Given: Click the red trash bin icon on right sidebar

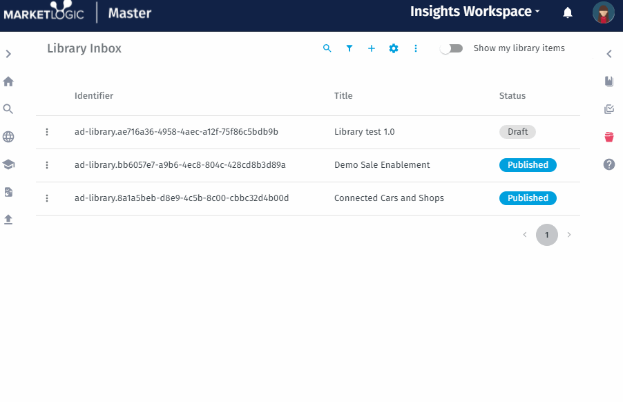Looking at the screenshot, I should (x=608, y=137).
